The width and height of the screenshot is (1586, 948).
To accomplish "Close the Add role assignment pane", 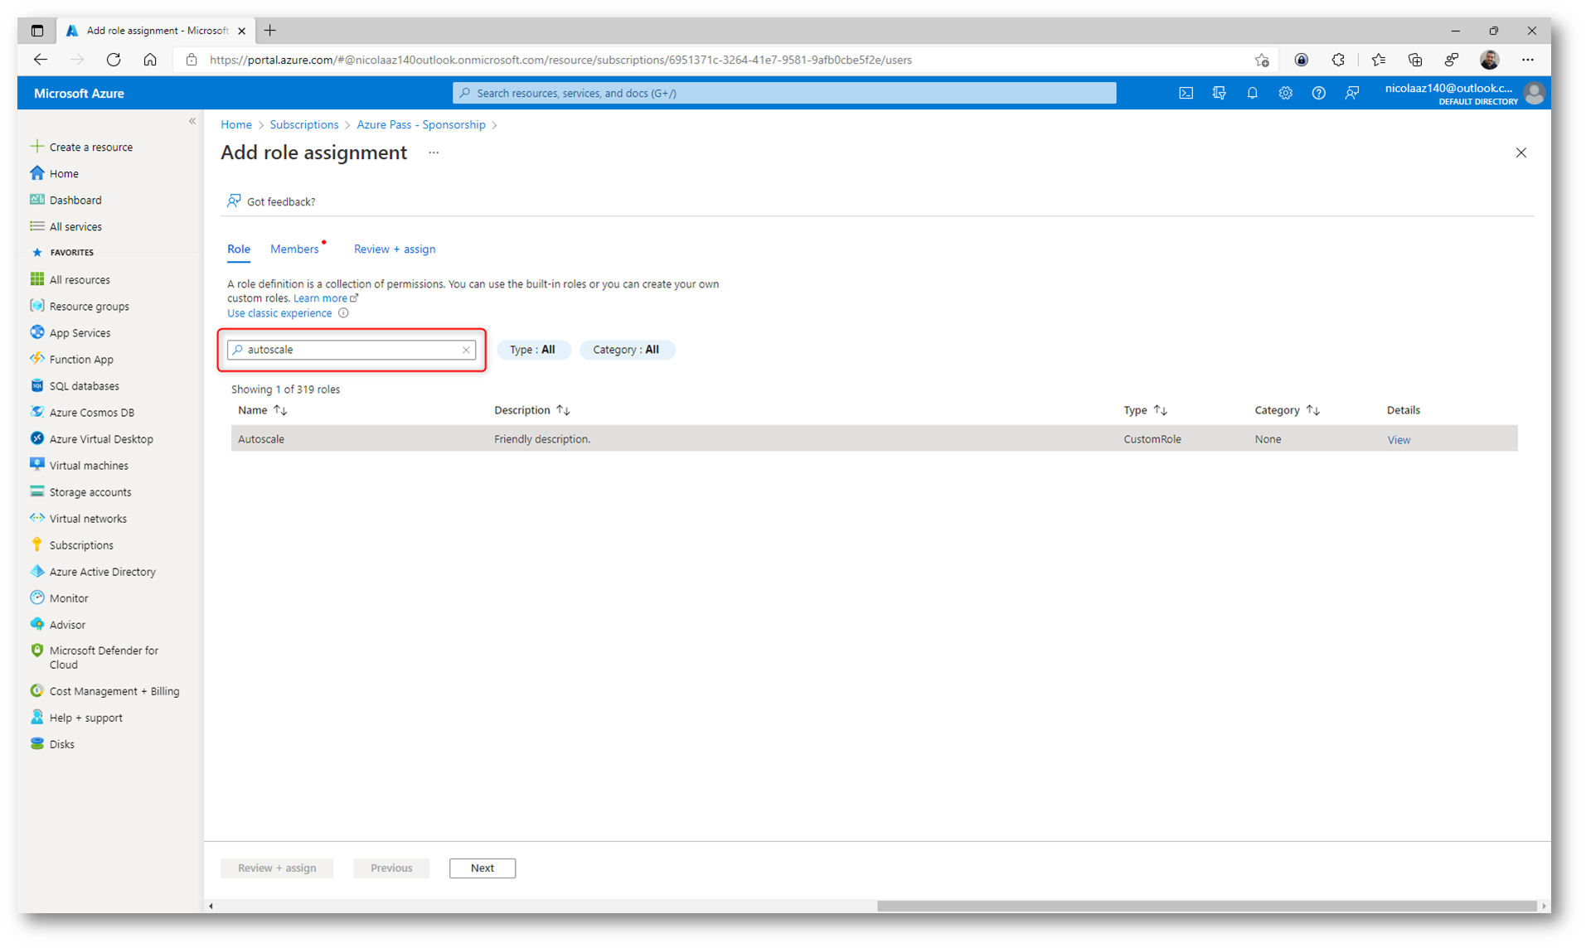I will click(1521, 152).
